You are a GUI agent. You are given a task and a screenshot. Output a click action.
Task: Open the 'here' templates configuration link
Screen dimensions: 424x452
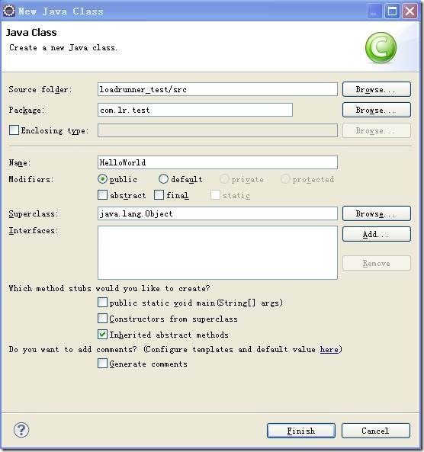tap(329, 349)
